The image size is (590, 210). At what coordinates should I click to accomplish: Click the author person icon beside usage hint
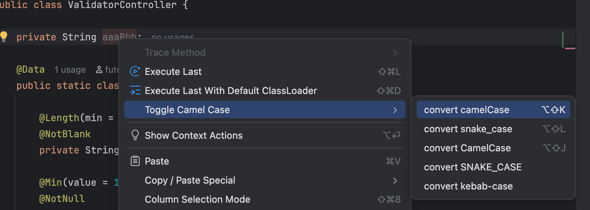99,70
